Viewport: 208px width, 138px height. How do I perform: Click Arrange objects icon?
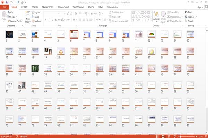tap(156, 14)
